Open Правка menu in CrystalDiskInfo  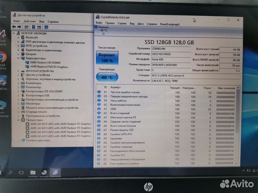point(110,23)
